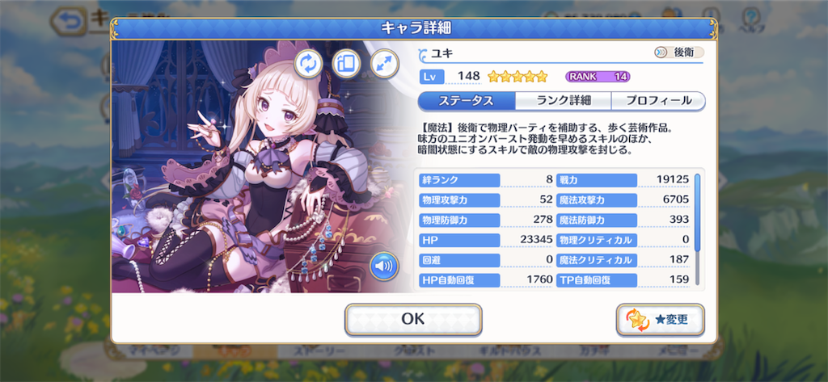This screenshot has height=382, width=828.
Task: Click the RANK 14 badge
Action: 598,77
